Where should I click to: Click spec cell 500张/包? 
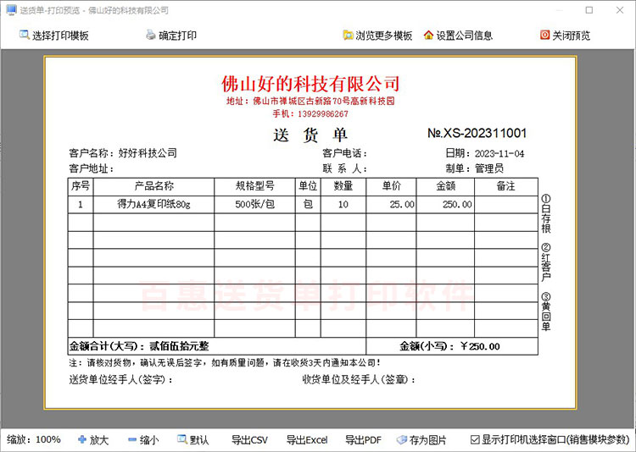(x=255, y=204)
